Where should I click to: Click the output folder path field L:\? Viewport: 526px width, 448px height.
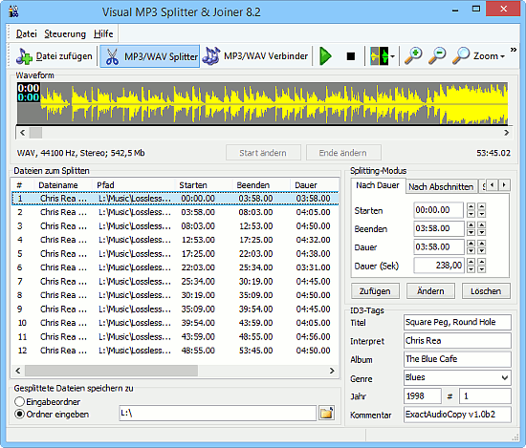click(x=218, y=414)
